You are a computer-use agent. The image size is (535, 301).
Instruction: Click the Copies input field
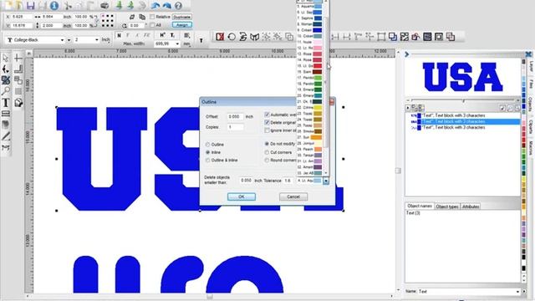click(x=235, y=127)
